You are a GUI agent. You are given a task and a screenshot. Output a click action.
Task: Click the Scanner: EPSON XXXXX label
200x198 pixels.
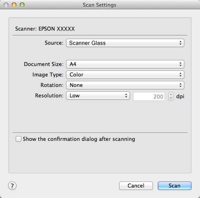pyautogui.click(x=45, y=29)
